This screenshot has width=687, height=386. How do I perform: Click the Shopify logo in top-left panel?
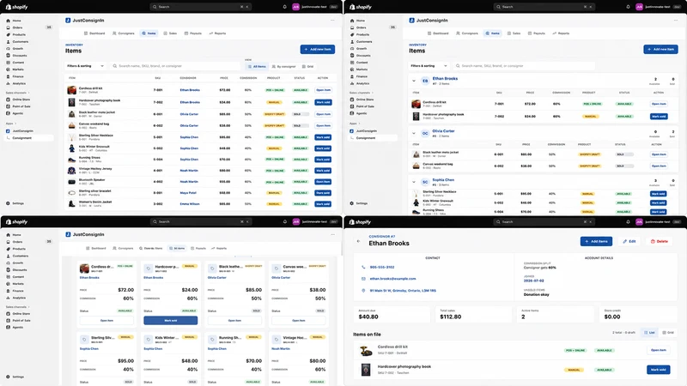pyautogui.click(x=16, y=7)
